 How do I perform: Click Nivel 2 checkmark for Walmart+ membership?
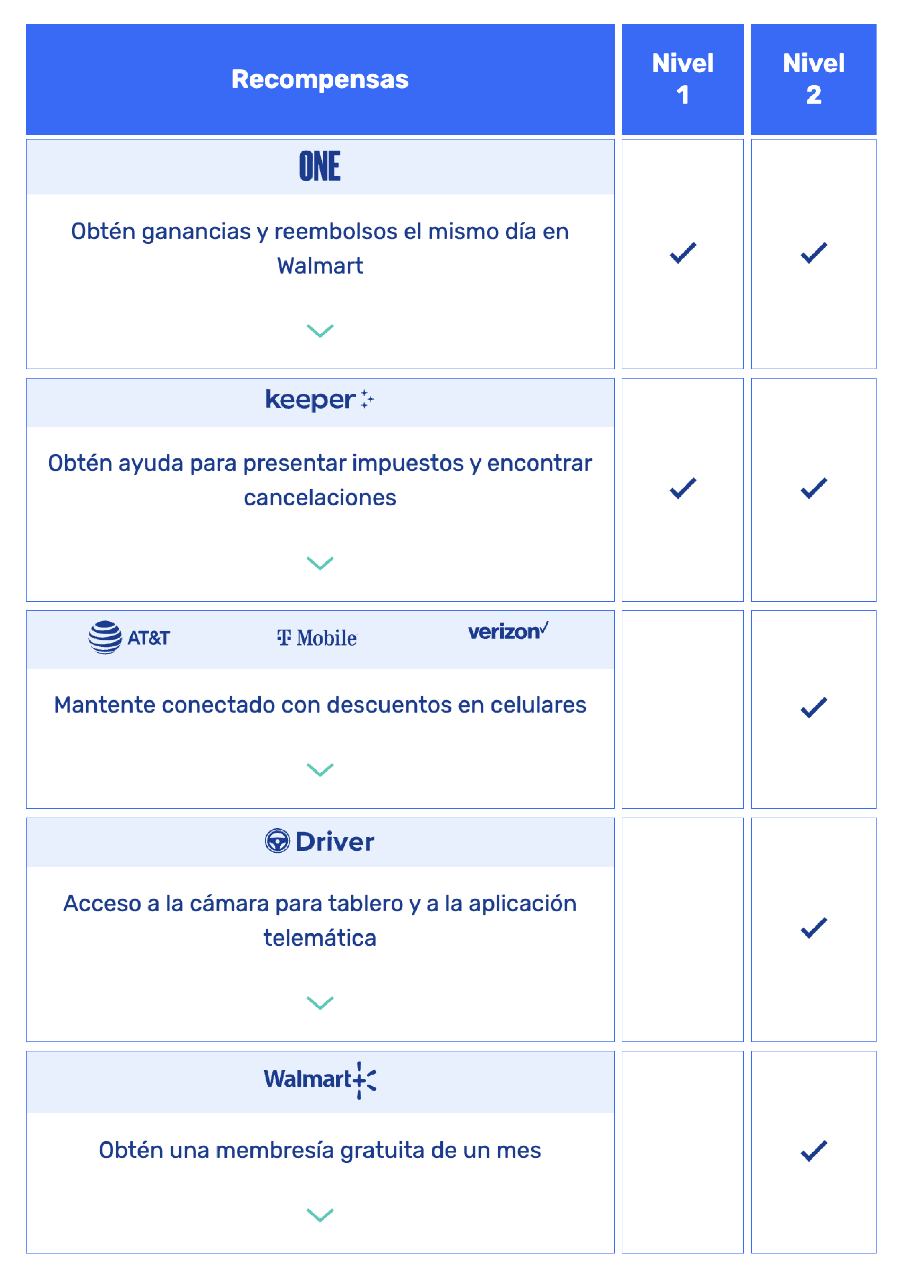pyautogui.click(x=814, y=1151)
